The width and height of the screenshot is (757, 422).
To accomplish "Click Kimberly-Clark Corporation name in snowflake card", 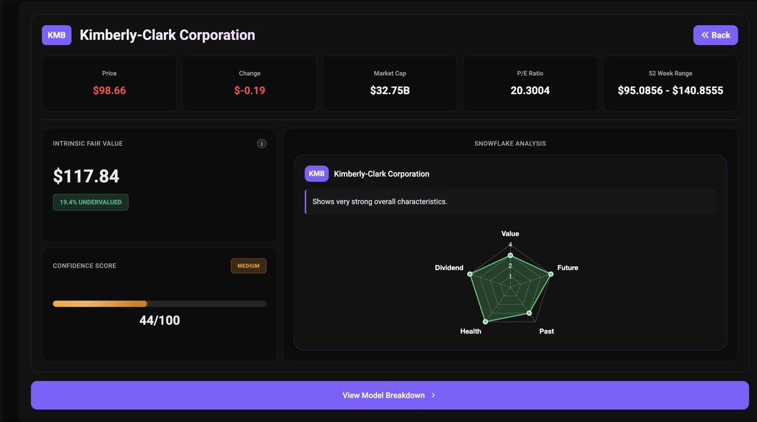I will click(382, 173).
